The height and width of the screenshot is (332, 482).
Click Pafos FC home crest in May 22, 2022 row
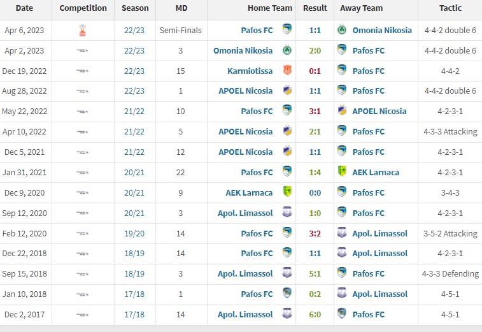pos(287,110)
